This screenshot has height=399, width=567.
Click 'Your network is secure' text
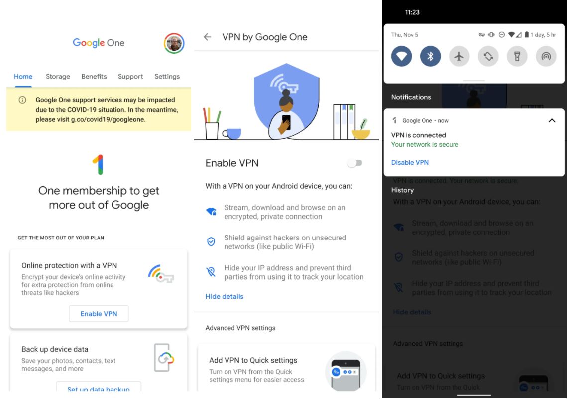[x=425, y=144]
